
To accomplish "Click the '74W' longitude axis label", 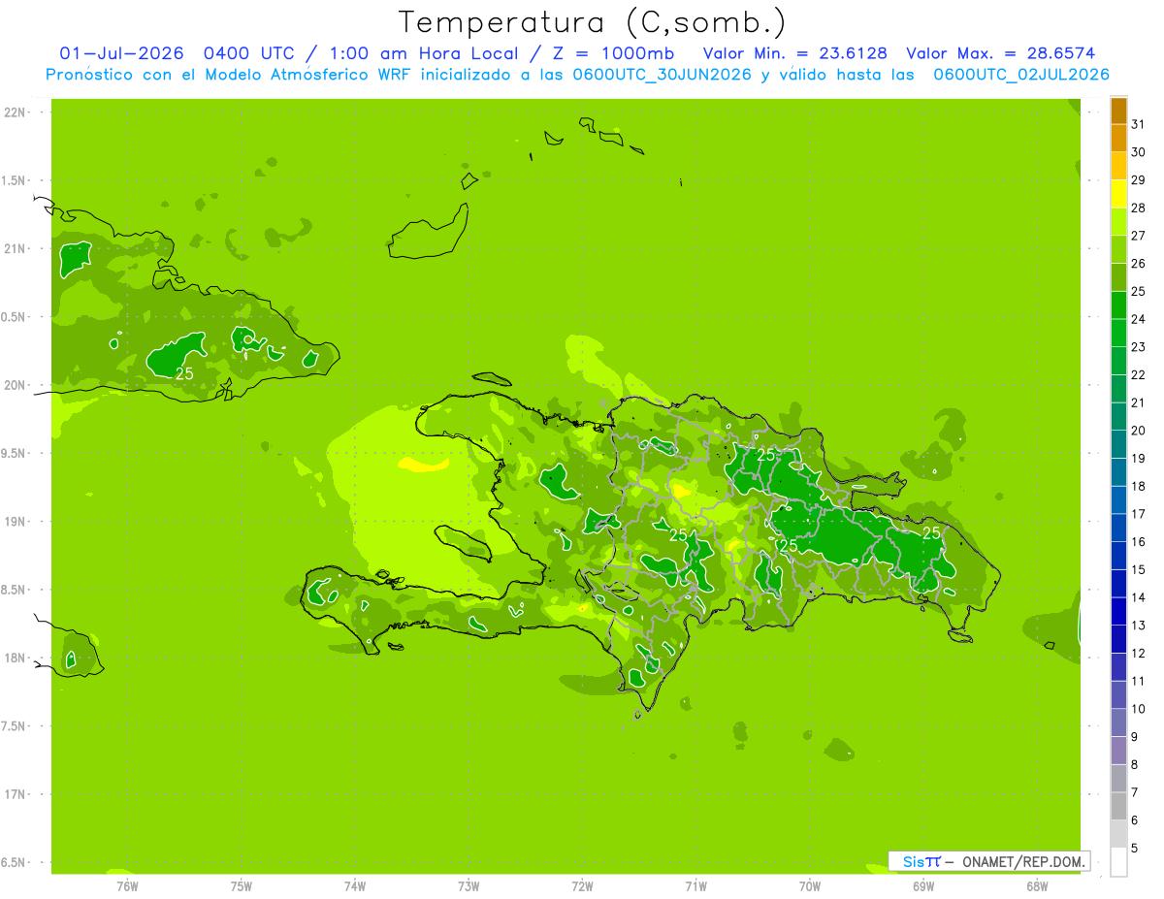I will [355, 886].
